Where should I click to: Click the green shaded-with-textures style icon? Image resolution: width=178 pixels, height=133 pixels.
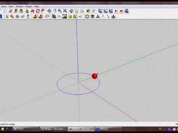[75, 16]
